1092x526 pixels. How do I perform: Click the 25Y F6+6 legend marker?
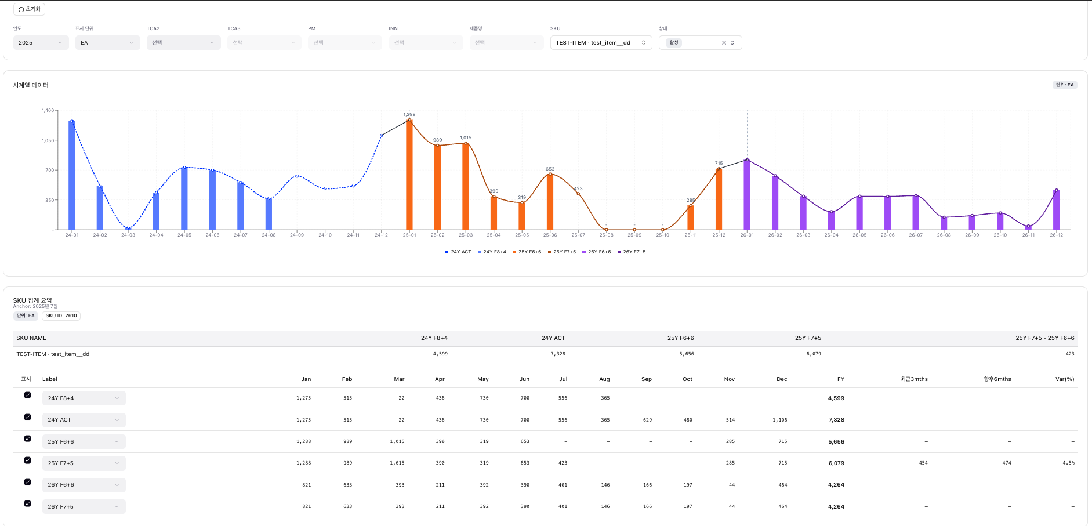pos(514,252)
